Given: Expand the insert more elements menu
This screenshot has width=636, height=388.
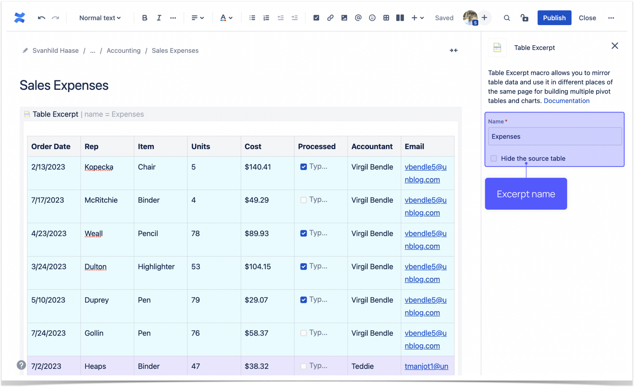Looking at the screenshot, I should pos(418,18).
